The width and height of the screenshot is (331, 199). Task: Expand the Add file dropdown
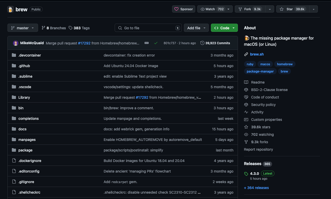coord(196,28)
